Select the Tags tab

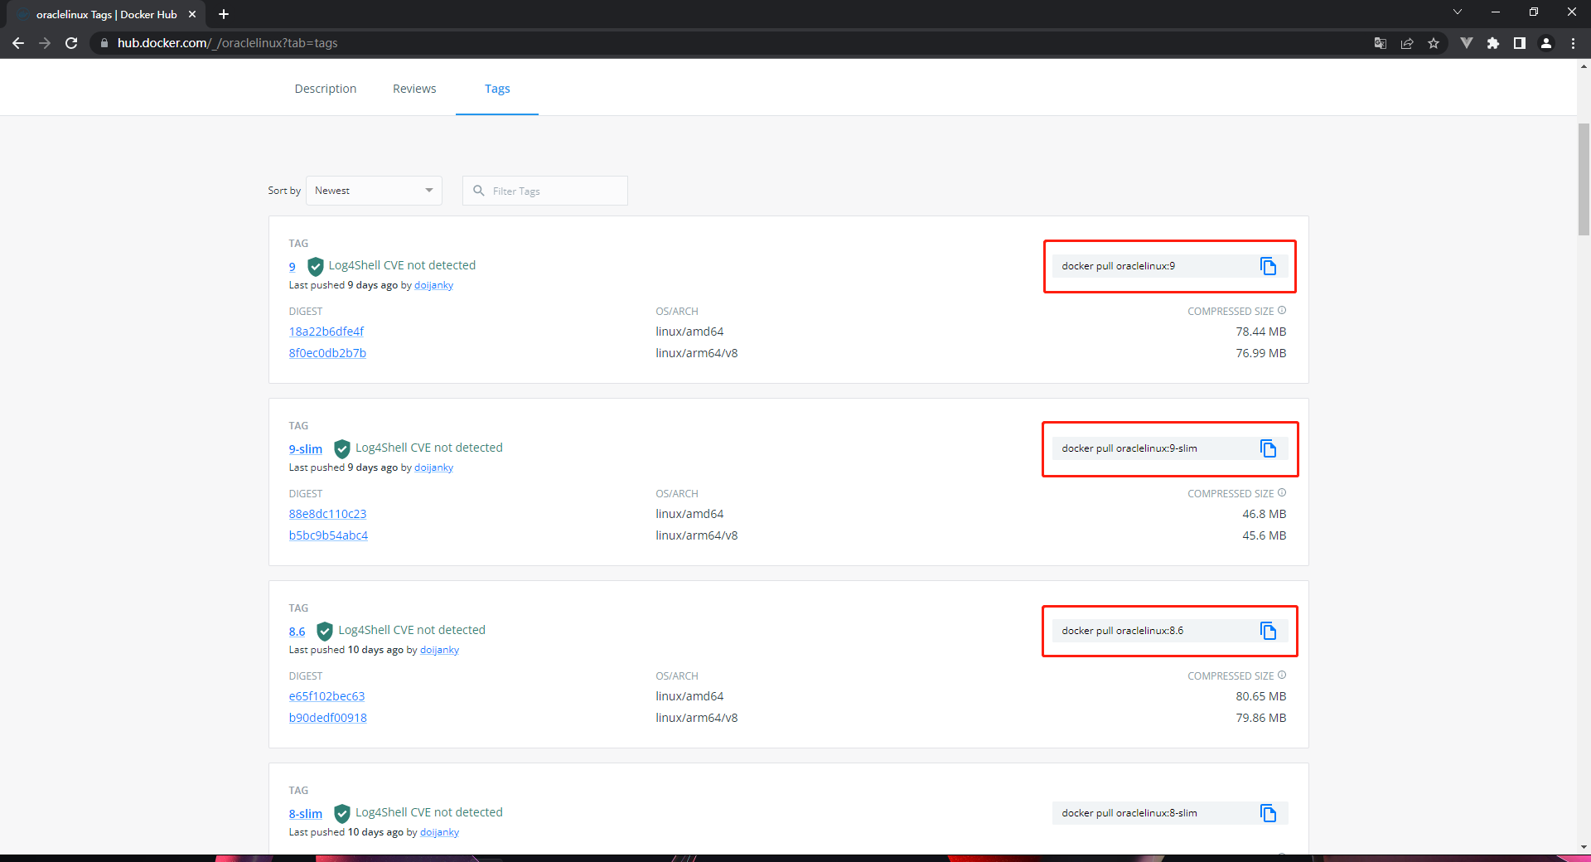pyautogui.click(x=497, y=89)
